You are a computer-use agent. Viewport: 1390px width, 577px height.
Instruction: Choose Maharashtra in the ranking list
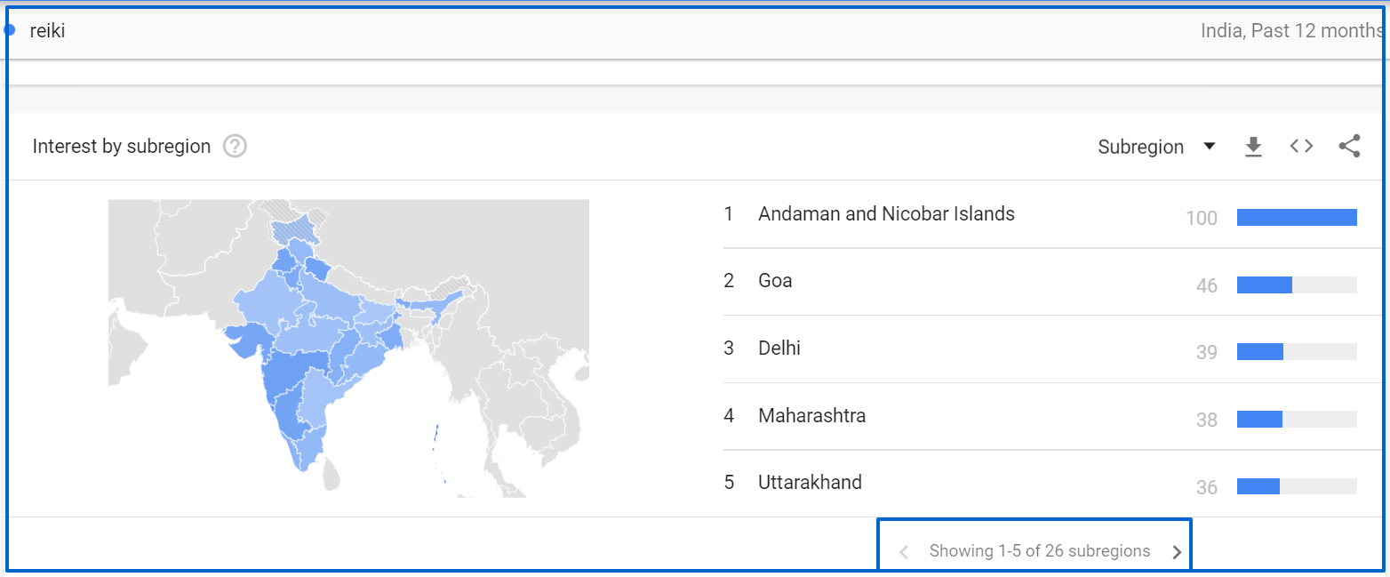pos(1041,416)
